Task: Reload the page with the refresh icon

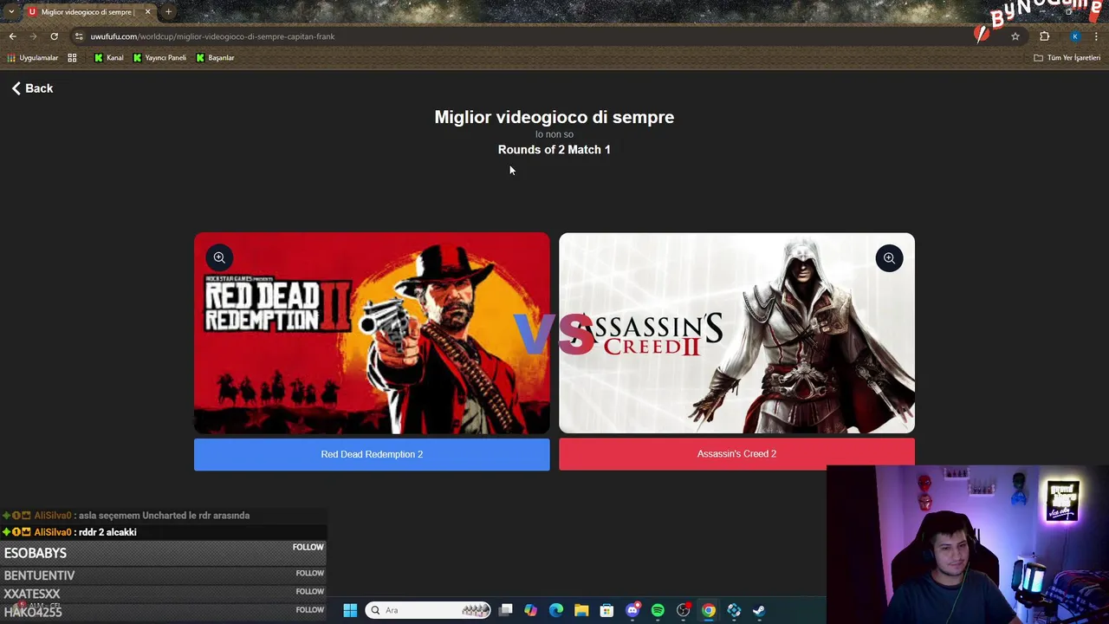Action: (x=54, y=36)
